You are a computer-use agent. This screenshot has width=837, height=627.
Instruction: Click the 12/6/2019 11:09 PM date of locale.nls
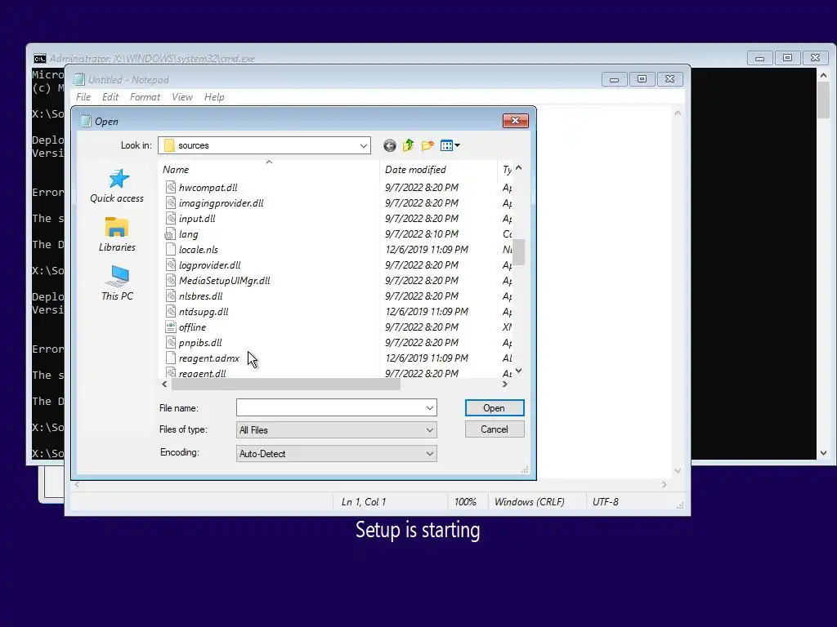[427, 250]
